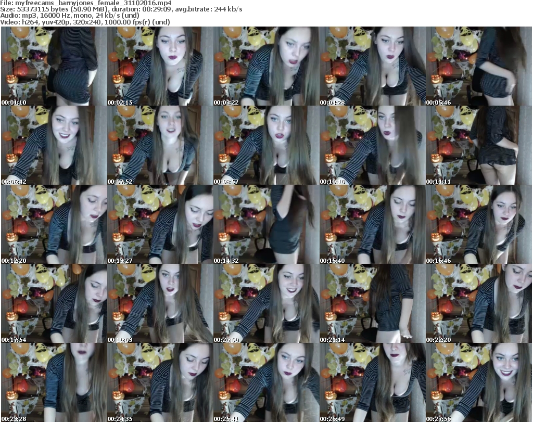The image size is (533, 422).
Task: Open the 00:10:10 thumbnail
Action: click(372, 145)
